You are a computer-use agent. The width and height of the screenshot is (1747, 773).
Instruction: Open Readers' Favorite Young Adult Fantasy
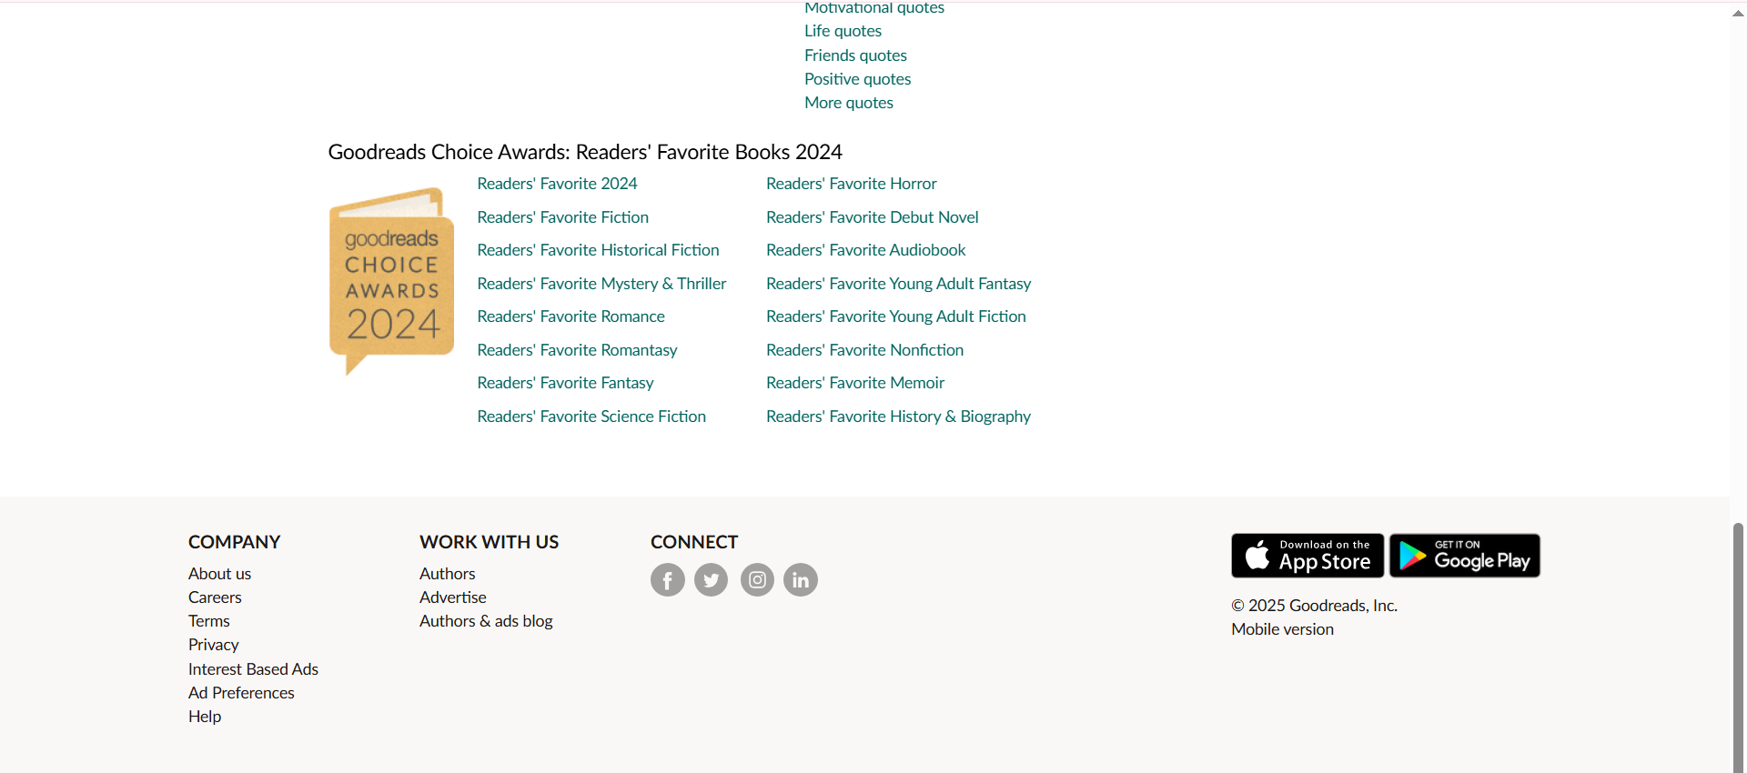click(898, 284)
